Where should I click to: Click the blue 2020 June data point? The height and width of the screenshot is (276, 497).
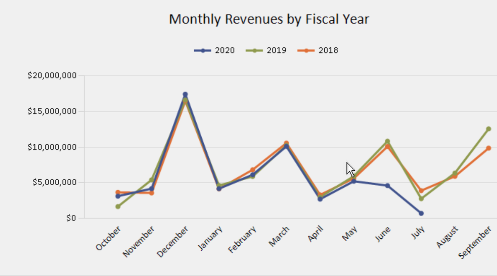coord(387,186)
